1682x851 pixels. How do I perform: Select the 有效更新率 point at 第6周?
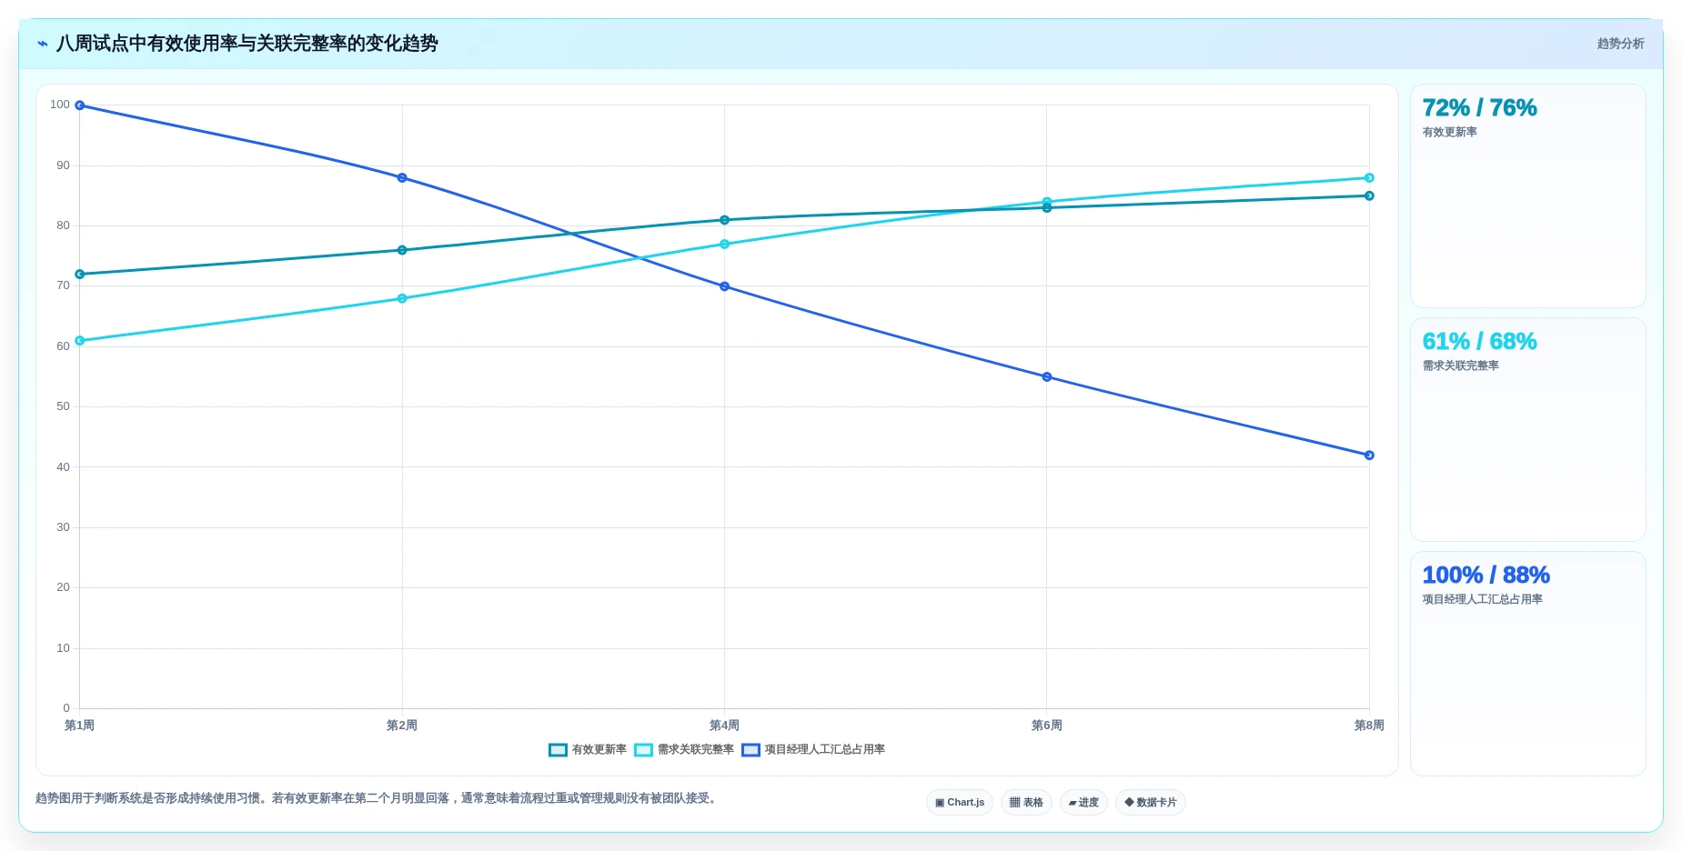pos(1047,209)
